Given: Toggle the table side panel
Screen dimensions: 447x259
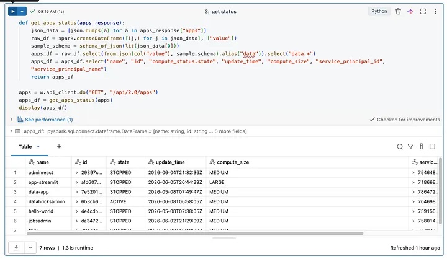Looking at the screenshot, I should (432, 147).
